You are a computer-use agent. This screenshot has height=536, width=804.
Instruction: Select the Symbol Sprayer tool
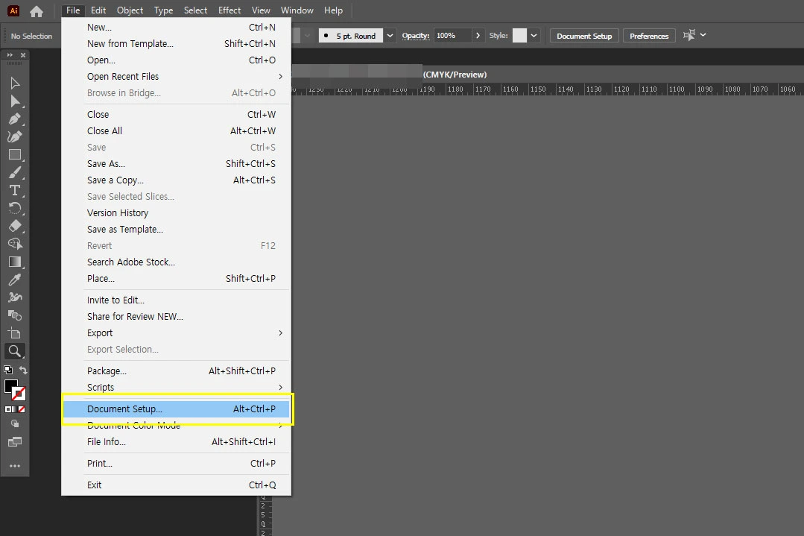tap(15, 297)
